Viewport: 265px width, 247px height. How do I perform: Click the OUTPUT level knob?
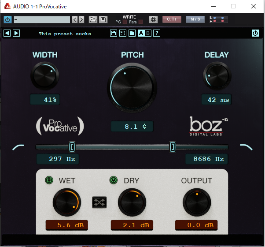point(197,202)
